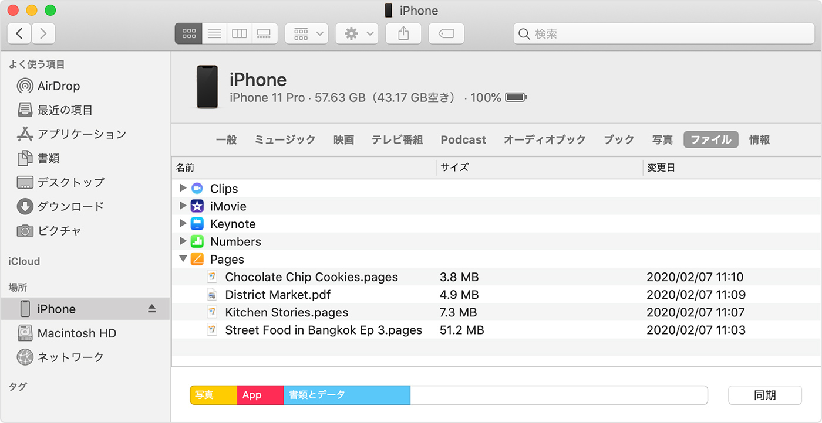Sort by the 名前 column header

click(304, 168)
